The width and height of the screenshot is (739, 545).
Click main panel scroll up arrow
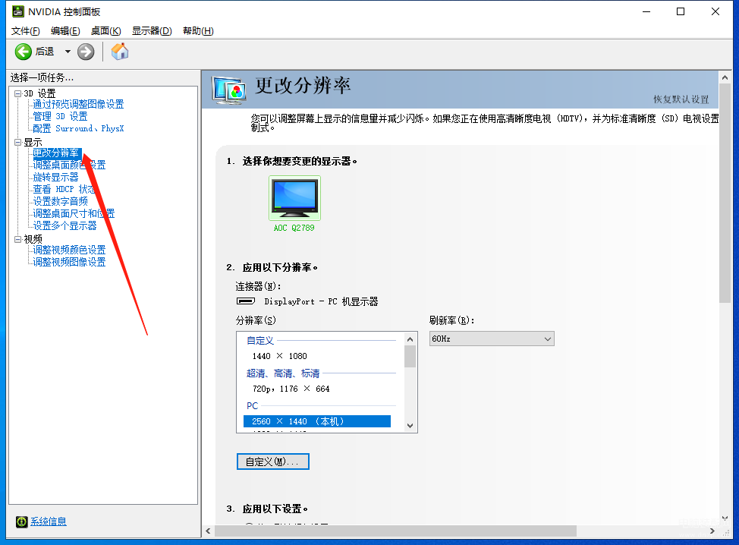coord(725,77)
